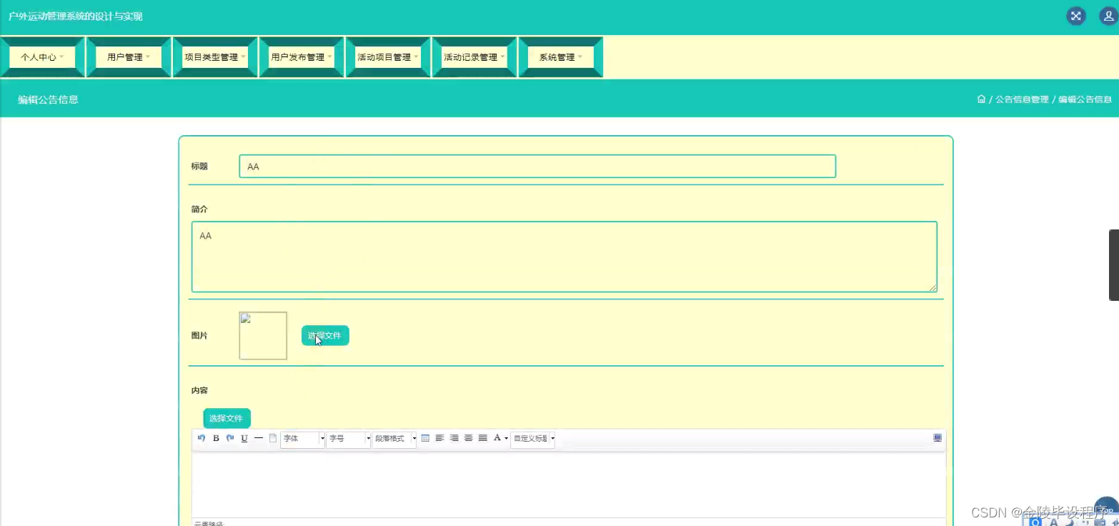The image size is (1119, 526).
Task: Open the font color picker A icon
Action: tap(498, 438)
